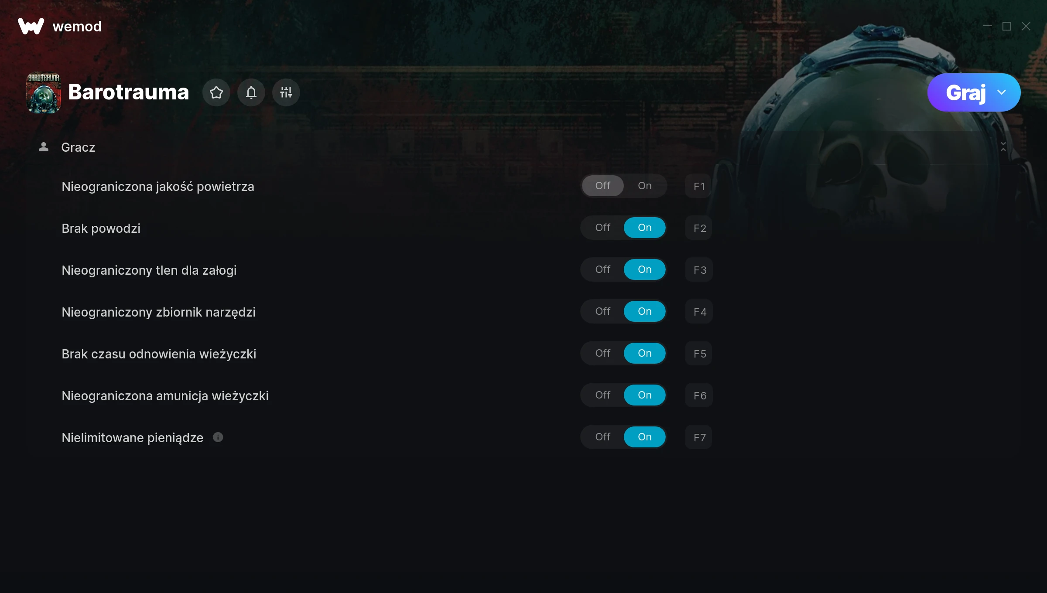
Task: Click the Gracz player category icon
Action: (44, 147)
